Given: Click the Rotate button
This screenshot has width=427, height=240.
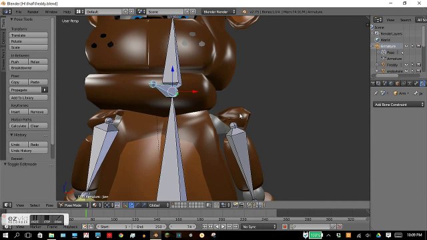Looking at the screenshot, I should [28, 41].
